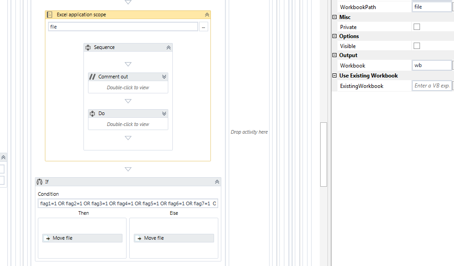This screenshot has height=266, width=454.
Task: Toggle the Visible checkbox under Options
Action: (416, 45)
